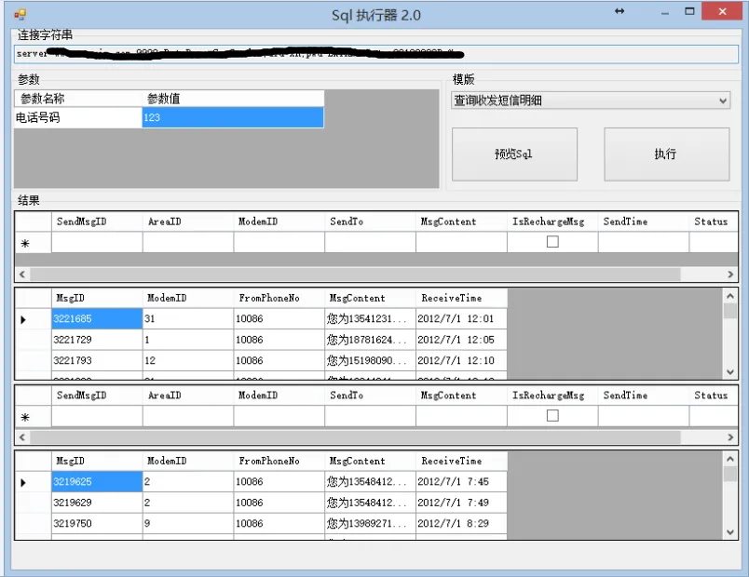Select the cell with MsgID 3221729
Image resolution: width=749 pixels, height=577 pixels.
[96, 340]
